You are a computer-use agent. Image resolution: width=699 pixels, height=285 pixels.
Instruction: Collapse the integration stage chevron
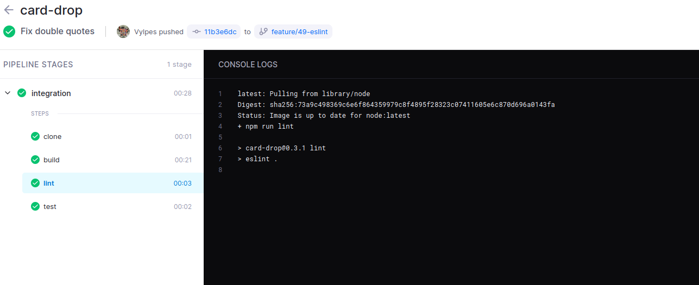pyautogui.click(x=8, y=93)
